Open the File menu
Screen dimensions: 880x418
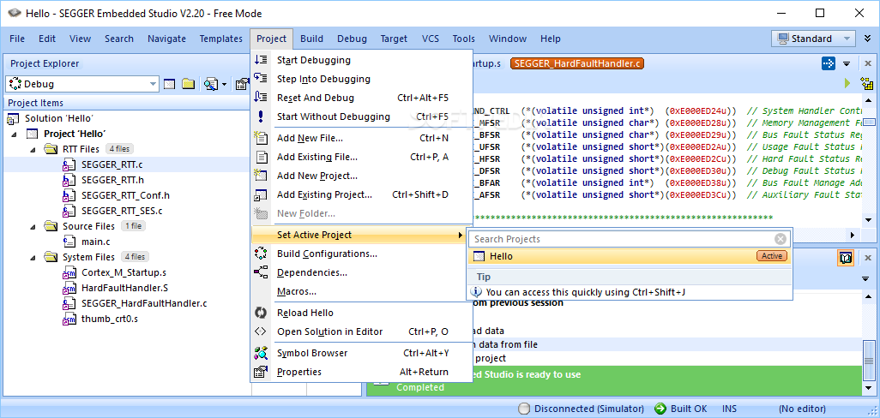point(17,39)
